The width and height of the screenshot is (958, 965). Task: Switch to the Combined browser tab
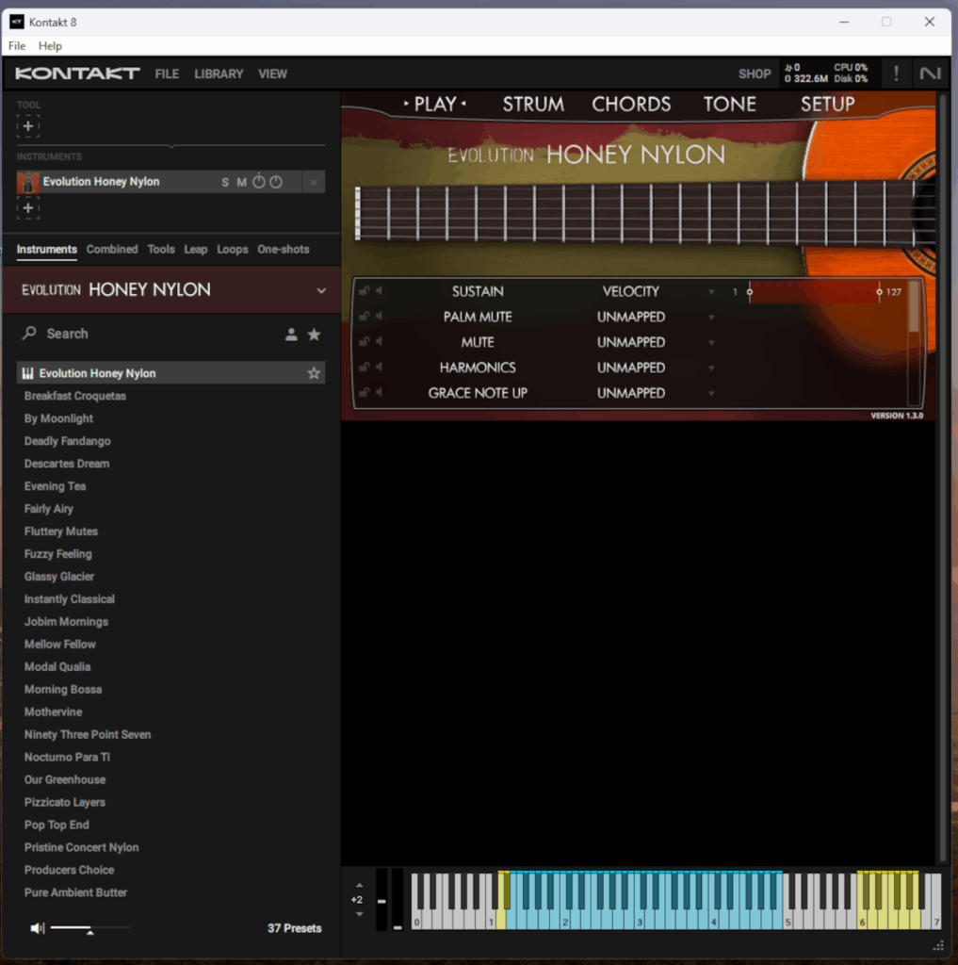coord(112,249)
